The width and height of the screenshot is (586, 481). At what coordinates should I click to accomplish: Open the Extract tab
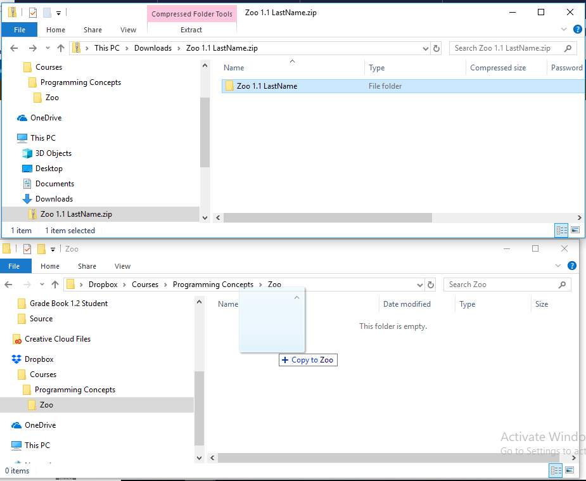(x=191, y=30)
